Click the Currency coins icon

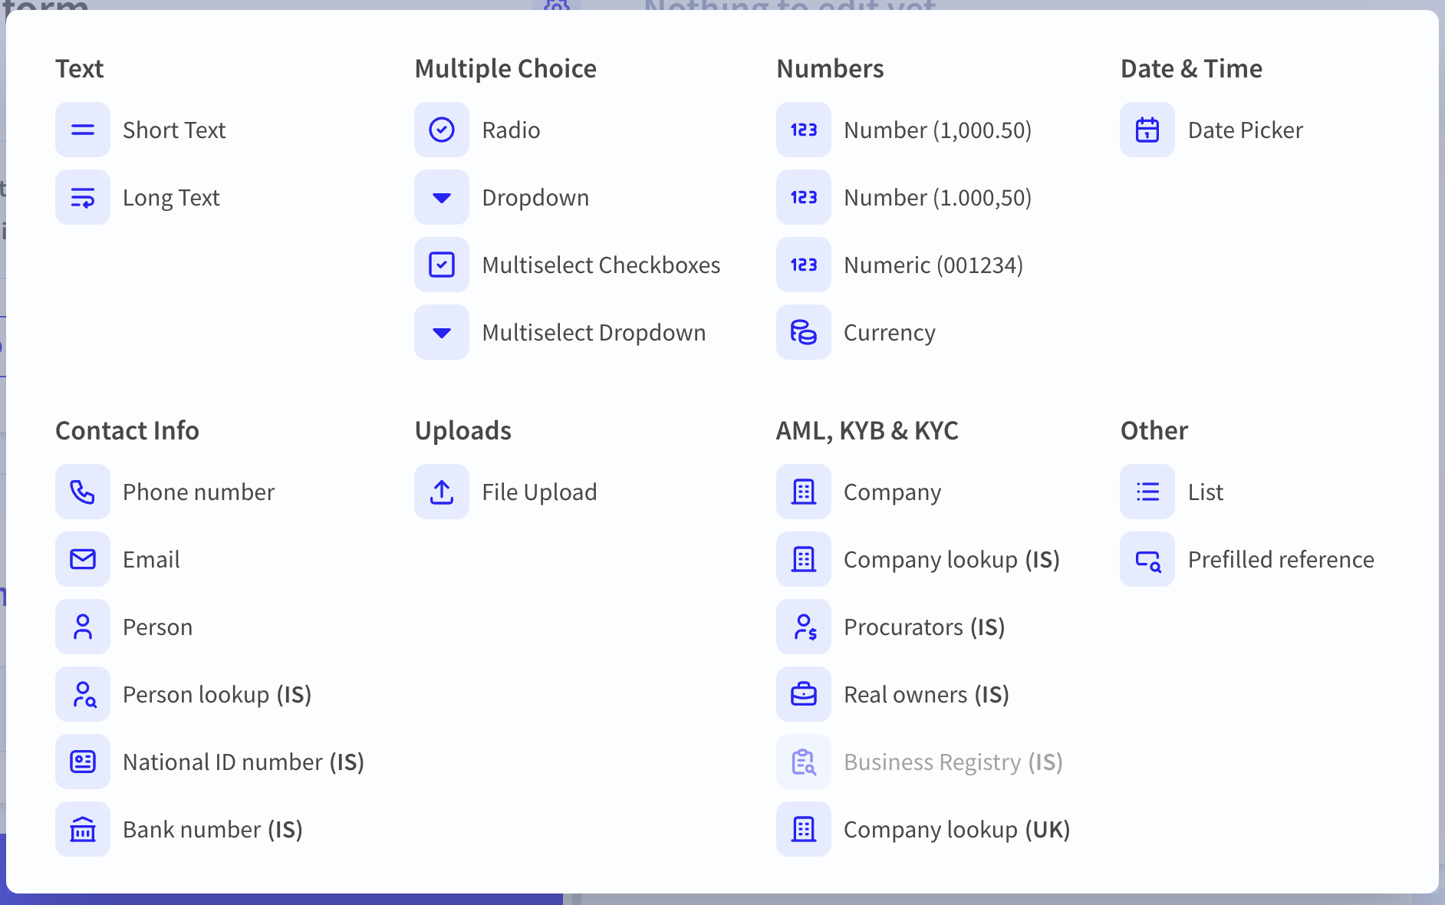[x=804, y=332]
